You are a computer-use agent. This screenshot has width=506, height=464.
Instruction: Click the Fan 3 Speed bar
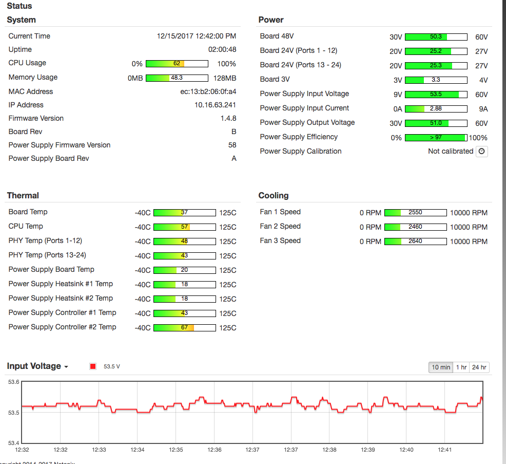[x=415, y=242]
